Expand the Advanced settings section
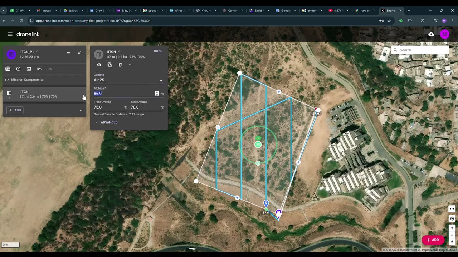Viewport: 458px width, 257px height. pos(106,122)
